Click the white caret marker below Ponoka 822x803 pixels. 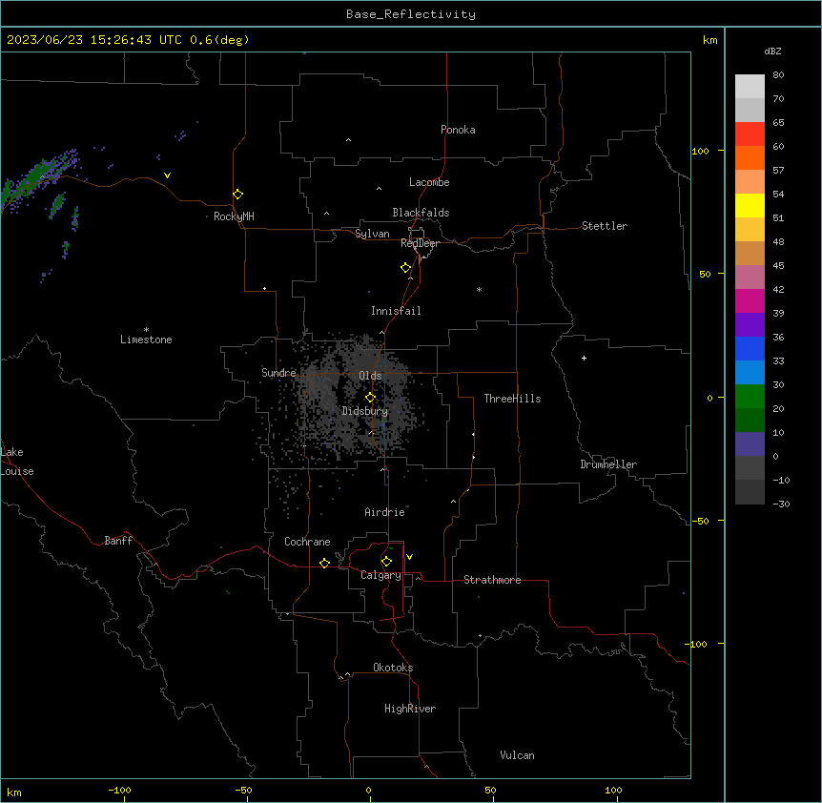pos(349,140)
